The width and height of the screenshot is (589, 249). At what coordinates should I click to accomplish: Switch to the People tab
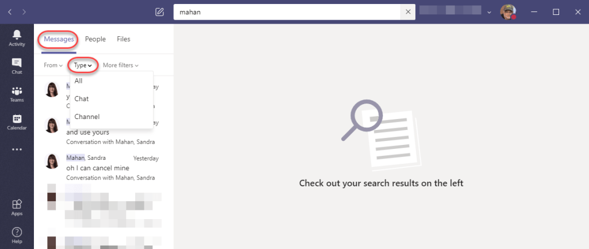coord(95,39)
